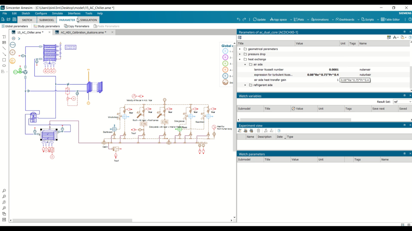Viewport: 412px width, 231px height.
Task: Switch to SKETCH mode tab
Action: click(27, 20)
